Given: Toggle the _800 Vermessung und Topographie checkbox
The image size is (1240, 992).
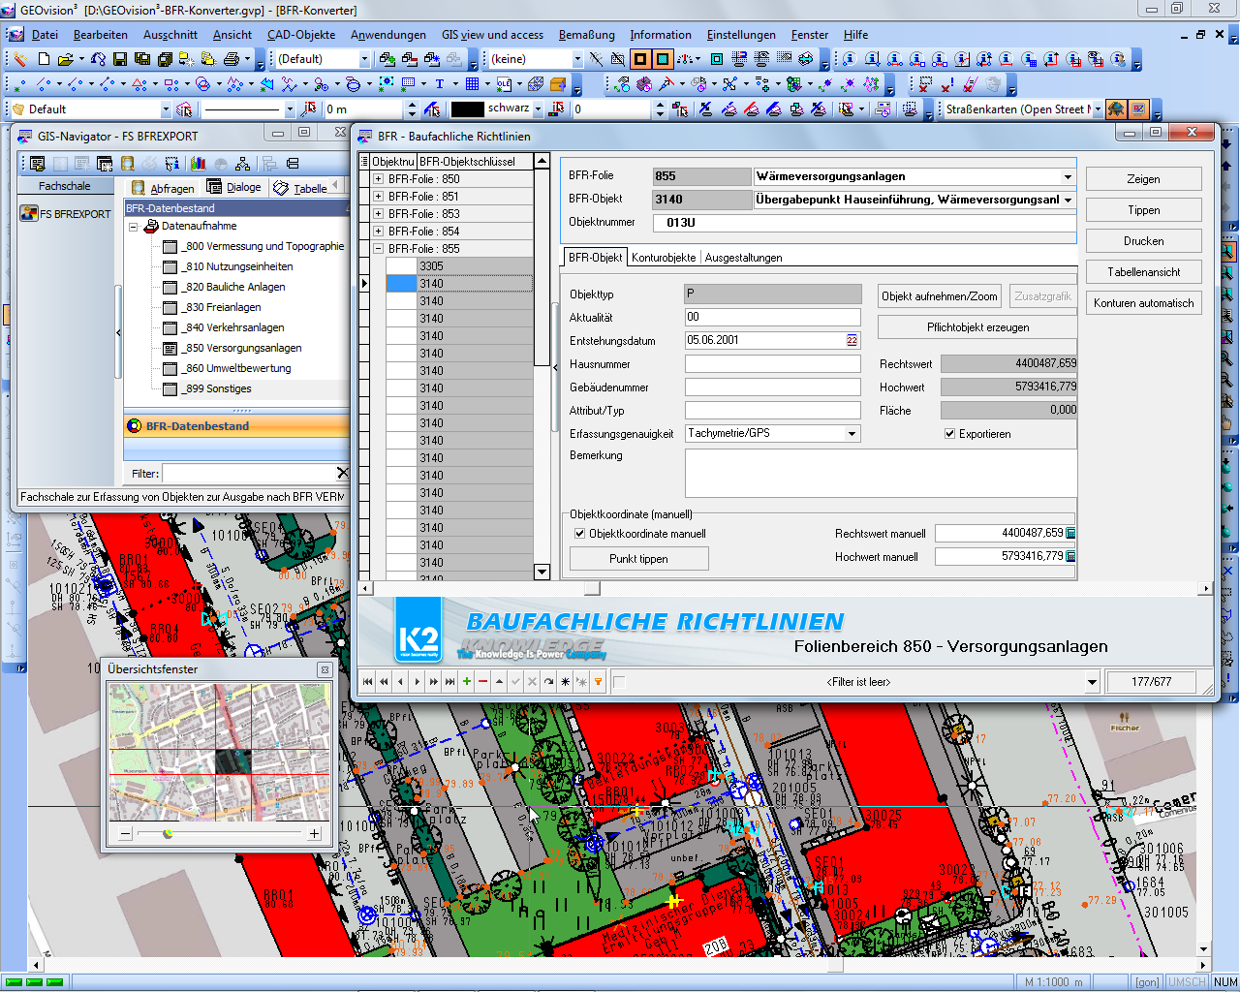Looking at the screenshot, I should tap(170, 246).
